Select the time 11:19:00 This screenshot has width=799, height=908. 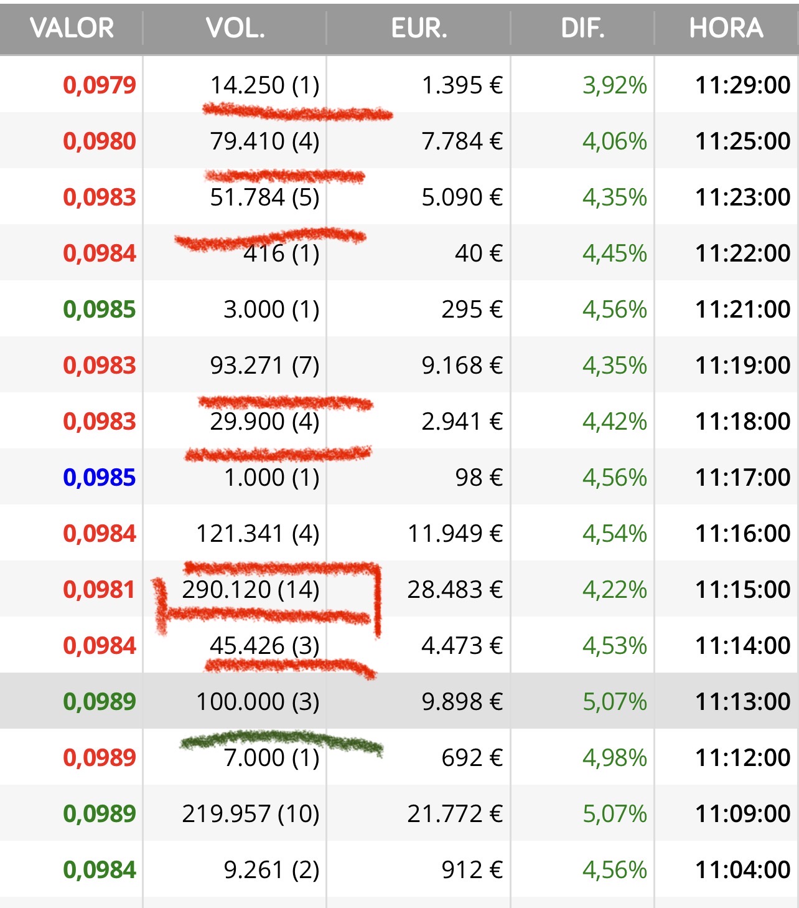pyautogui.click(x=743, y=365)
